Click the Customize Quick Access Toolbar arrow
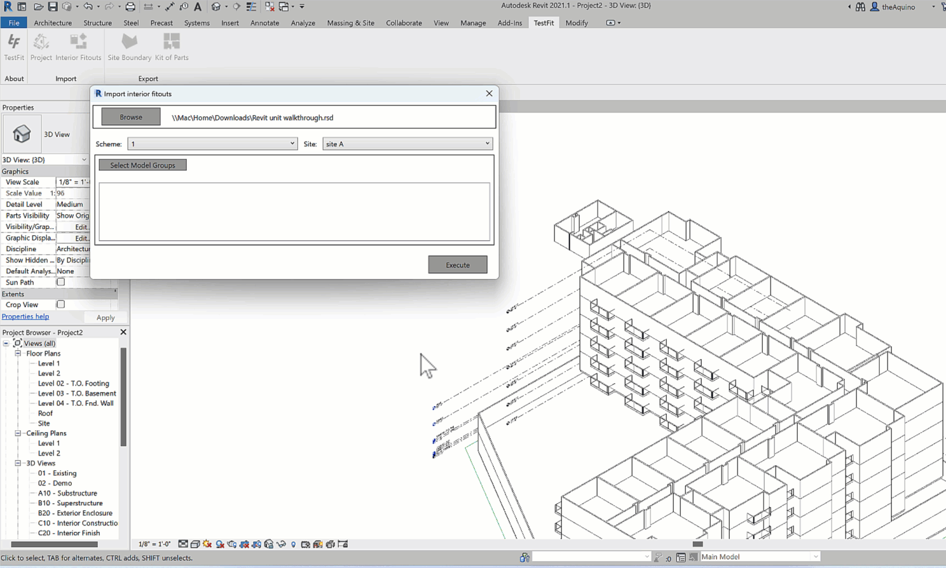This screenshot has height=568, width=946. (302, 6)
